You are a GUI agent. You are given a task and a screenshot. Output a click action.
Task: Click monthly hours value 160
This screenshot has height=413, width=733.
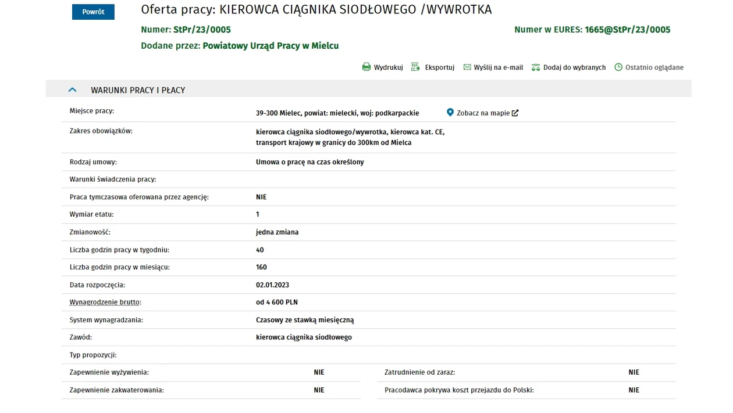(x=261, y=267)
